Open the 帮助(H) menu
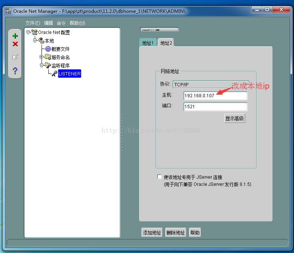Screen dimensions: 294x253 77,23
